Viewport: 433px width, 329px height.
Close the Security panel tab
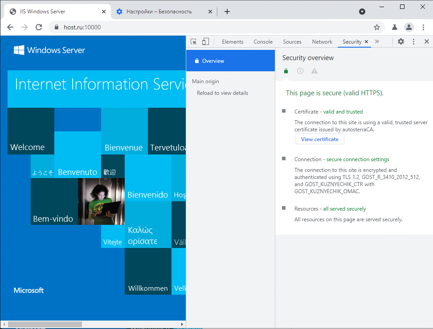367,42
